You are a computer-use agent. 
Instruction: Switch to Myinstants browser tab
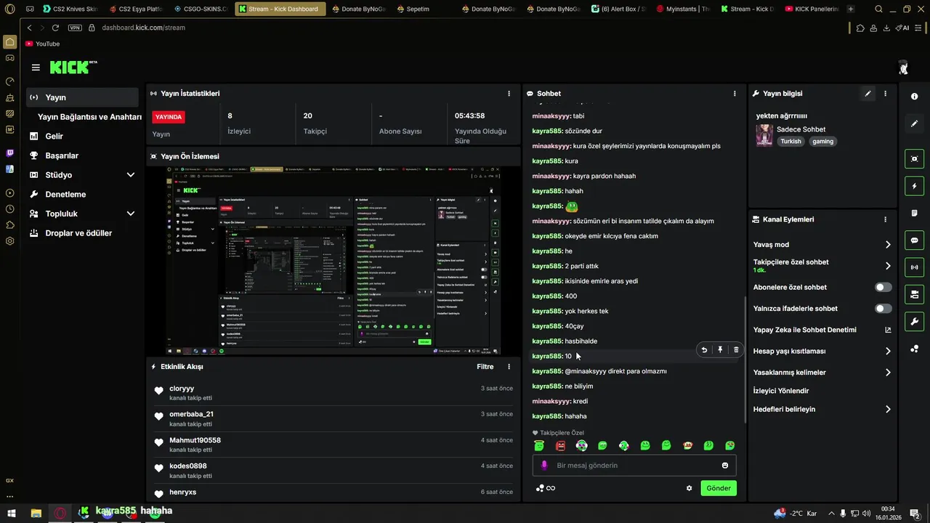click(683, 9)
